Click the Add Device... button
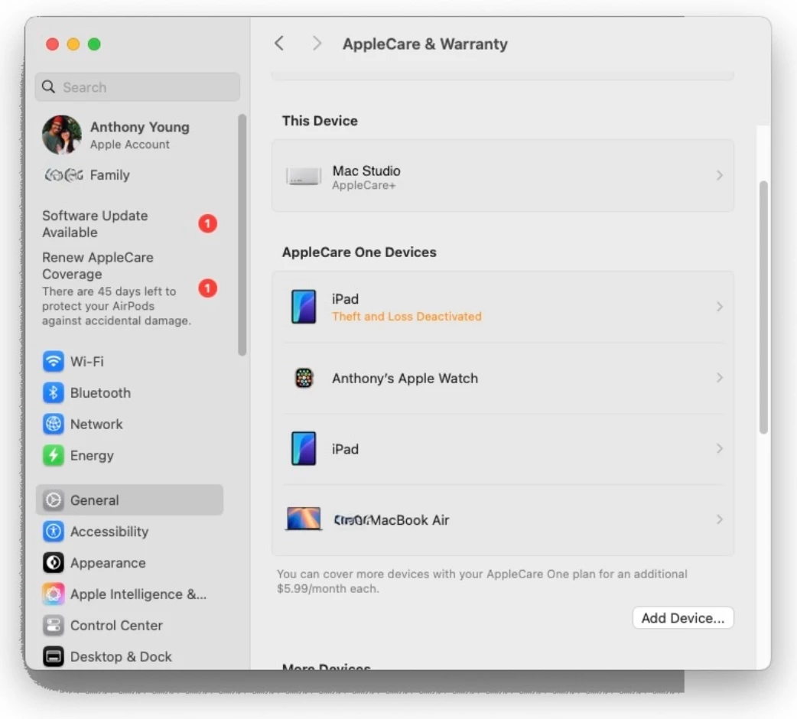 [x=682, y=618]
